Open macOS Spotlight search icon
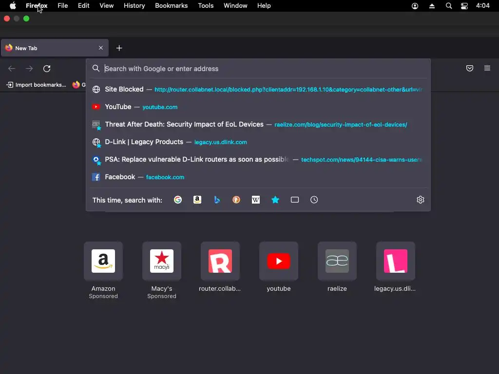499x374 pixels. (449, 6)
